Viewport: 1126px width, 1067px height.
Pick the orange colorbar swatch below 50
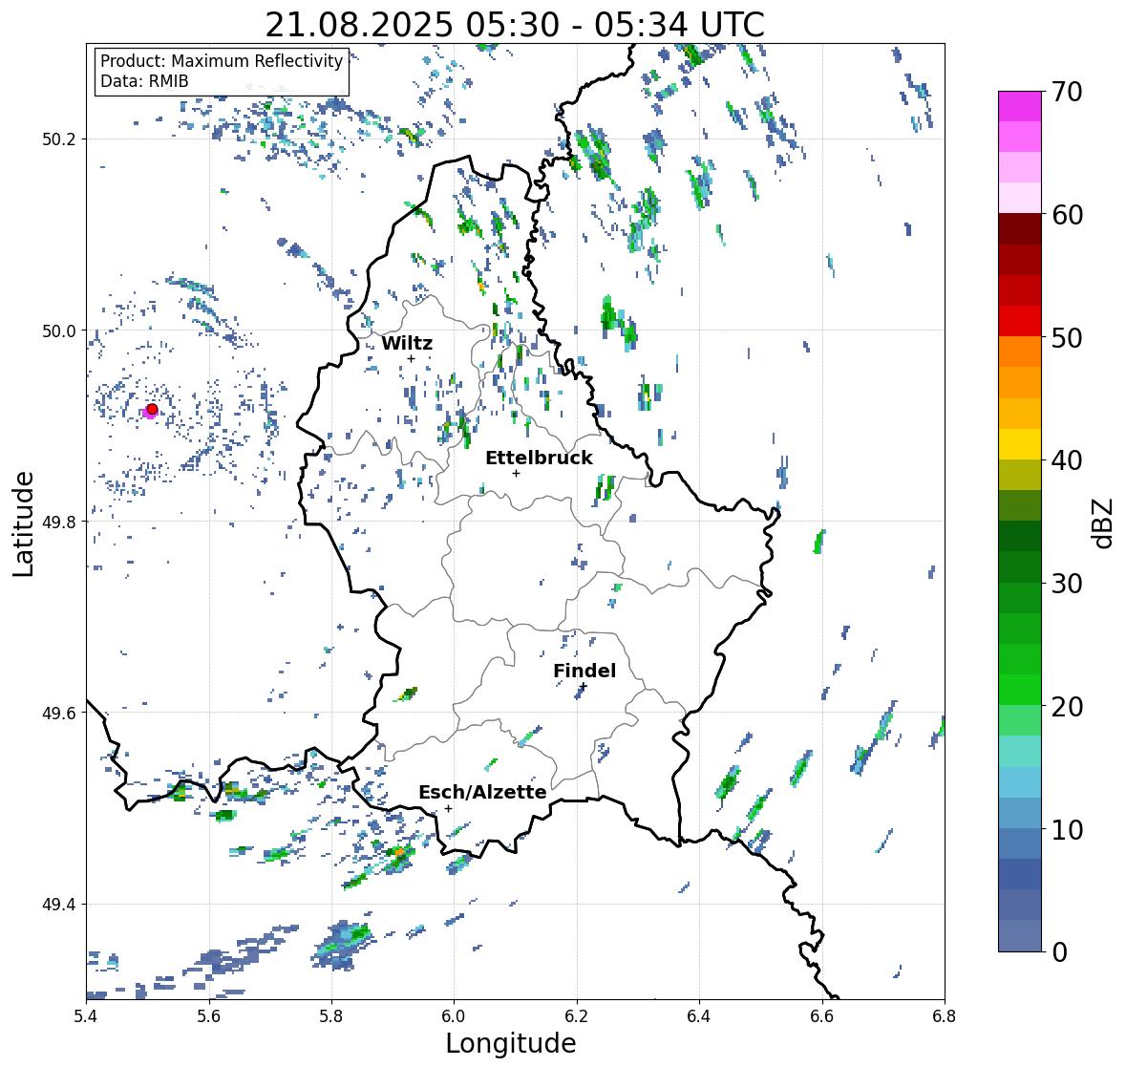(1020, 352)
